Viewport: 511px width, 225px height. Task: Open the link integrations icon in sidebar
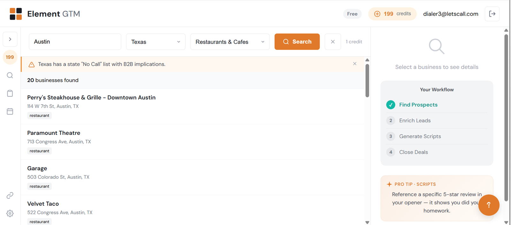[10, 195]
